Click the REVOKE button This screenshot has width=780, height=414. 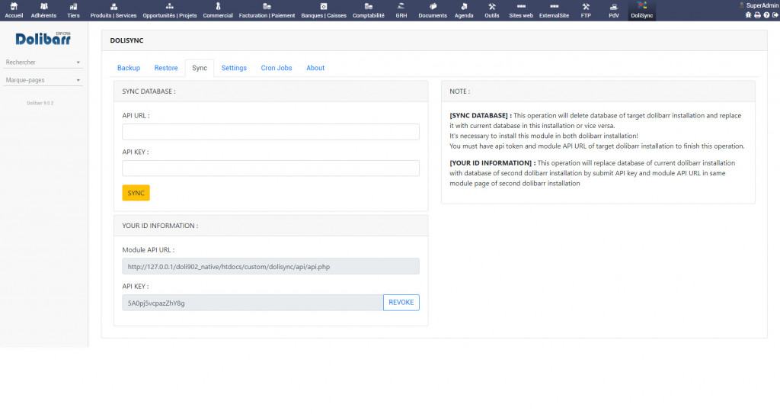(401, 303)
